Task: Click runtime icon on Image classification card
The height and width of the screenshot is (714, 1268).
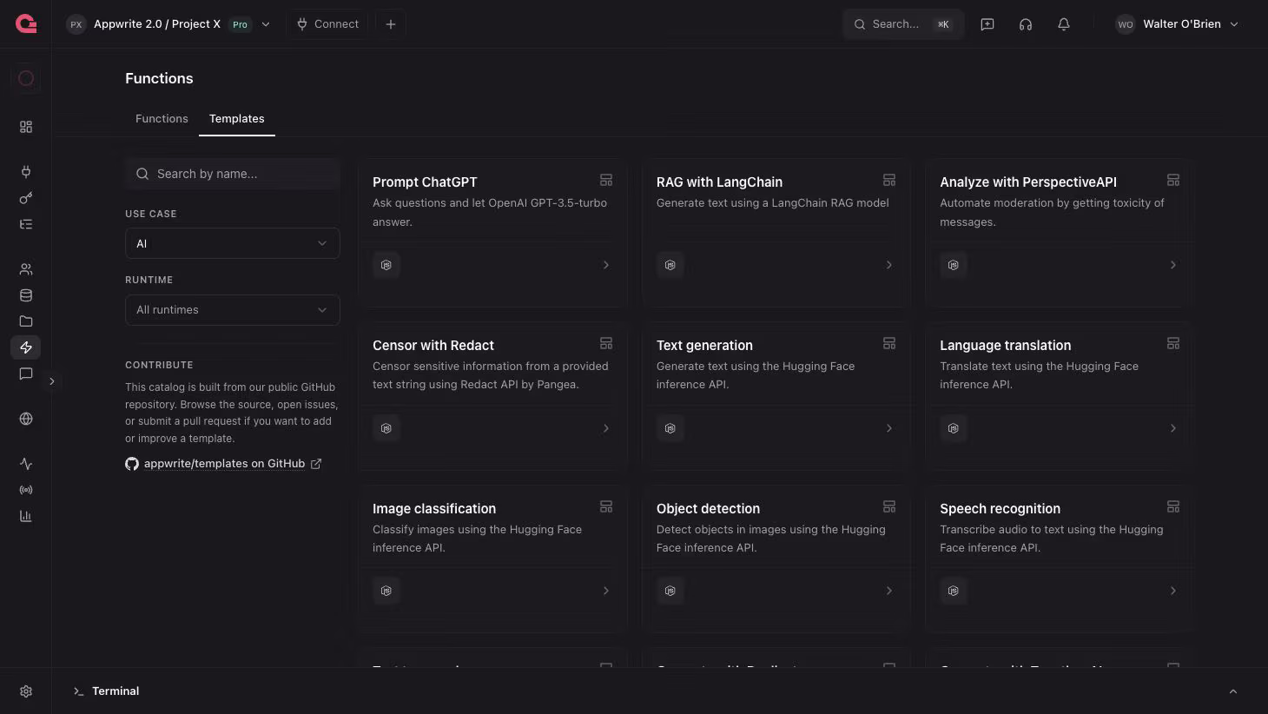Action: point(386,591)
